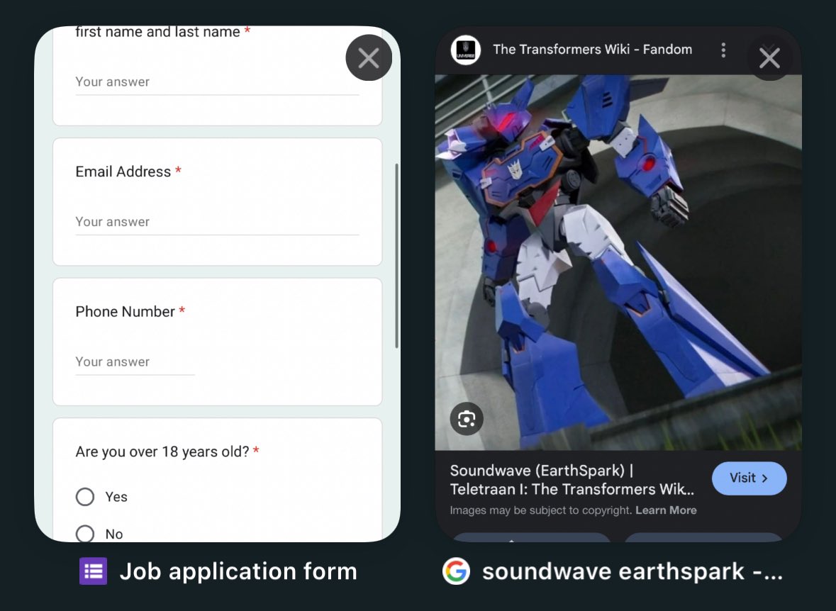Open the Soundwave robot image thumbnail
The height and width of the screenshot is (611, 836).
(618, 262)
